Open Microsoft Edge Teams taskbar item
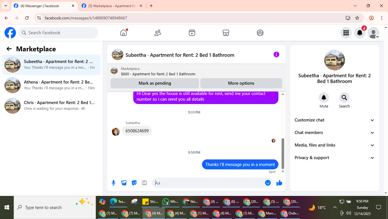Screen dimensions: 388x219 click(118, 202)
